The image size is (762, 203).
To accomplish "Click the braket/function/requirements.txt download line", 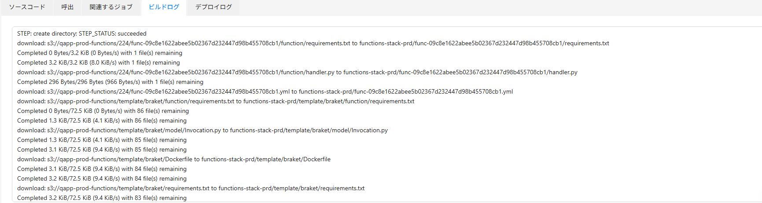I will click(216, 101).
